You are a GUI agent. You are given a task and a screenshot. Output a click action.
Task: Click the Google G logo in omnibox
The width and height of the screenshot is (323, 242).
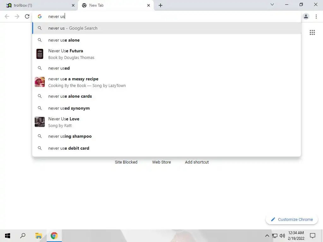point(40,16)
